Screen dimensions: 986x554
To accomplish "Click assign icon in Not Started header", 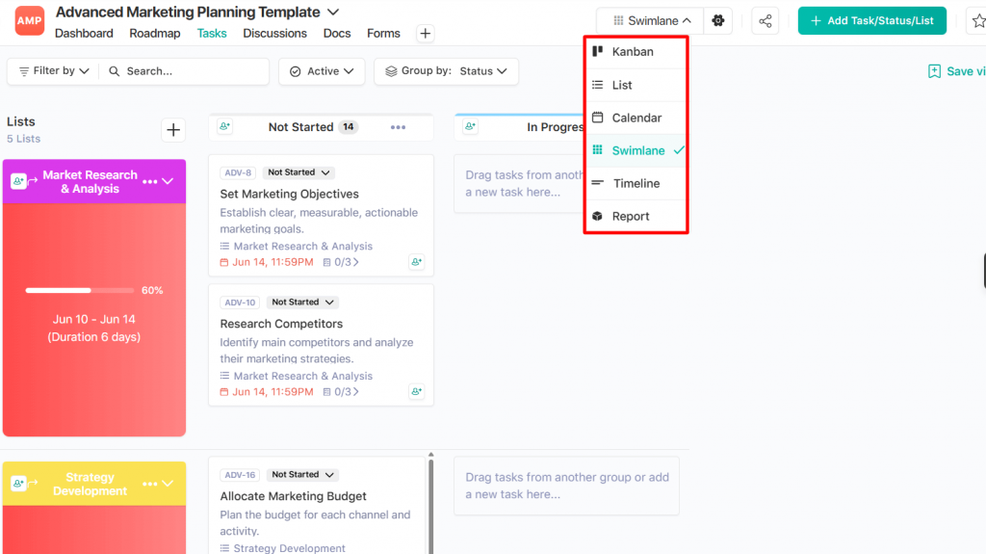I will 224,126.
